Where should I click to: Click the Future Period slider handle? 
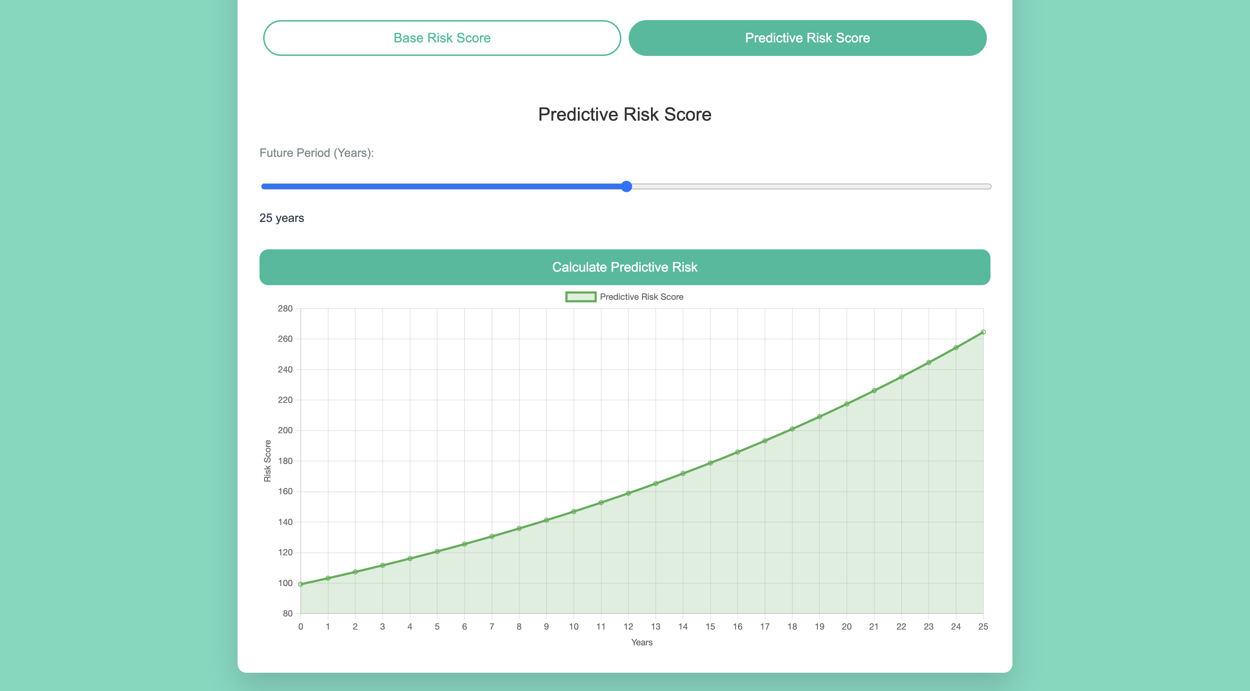pyautogui.click(x=626, y=186)
